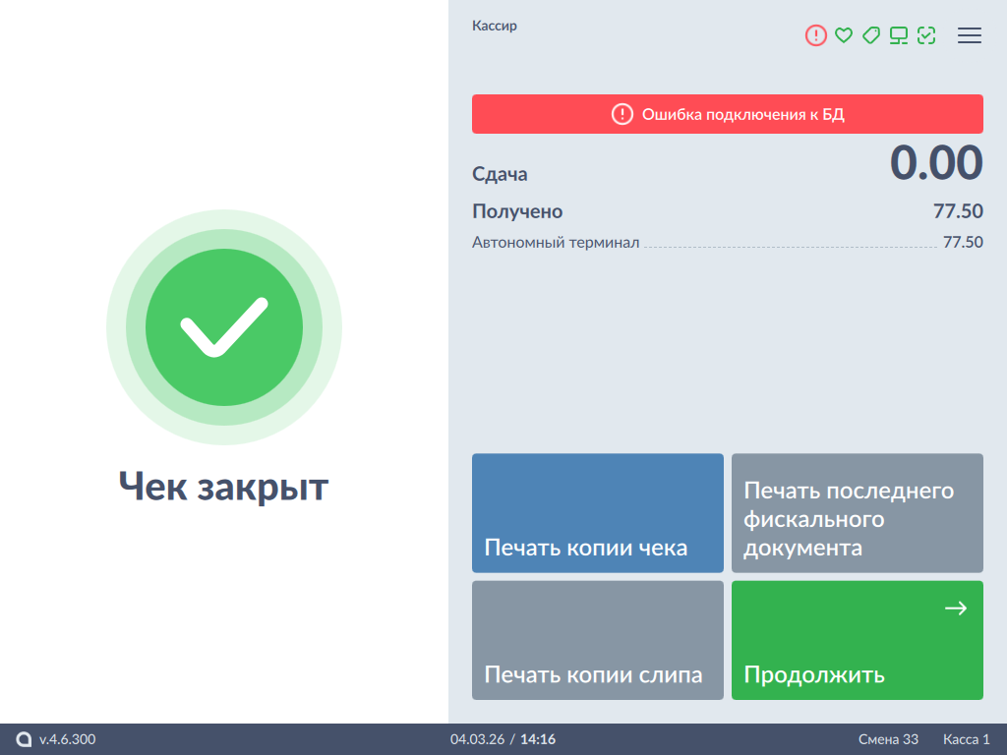Click the red error alert status icon
The height and width of the screenshot is (755, 1007).
pyautogui.click(x=816, y=35)
